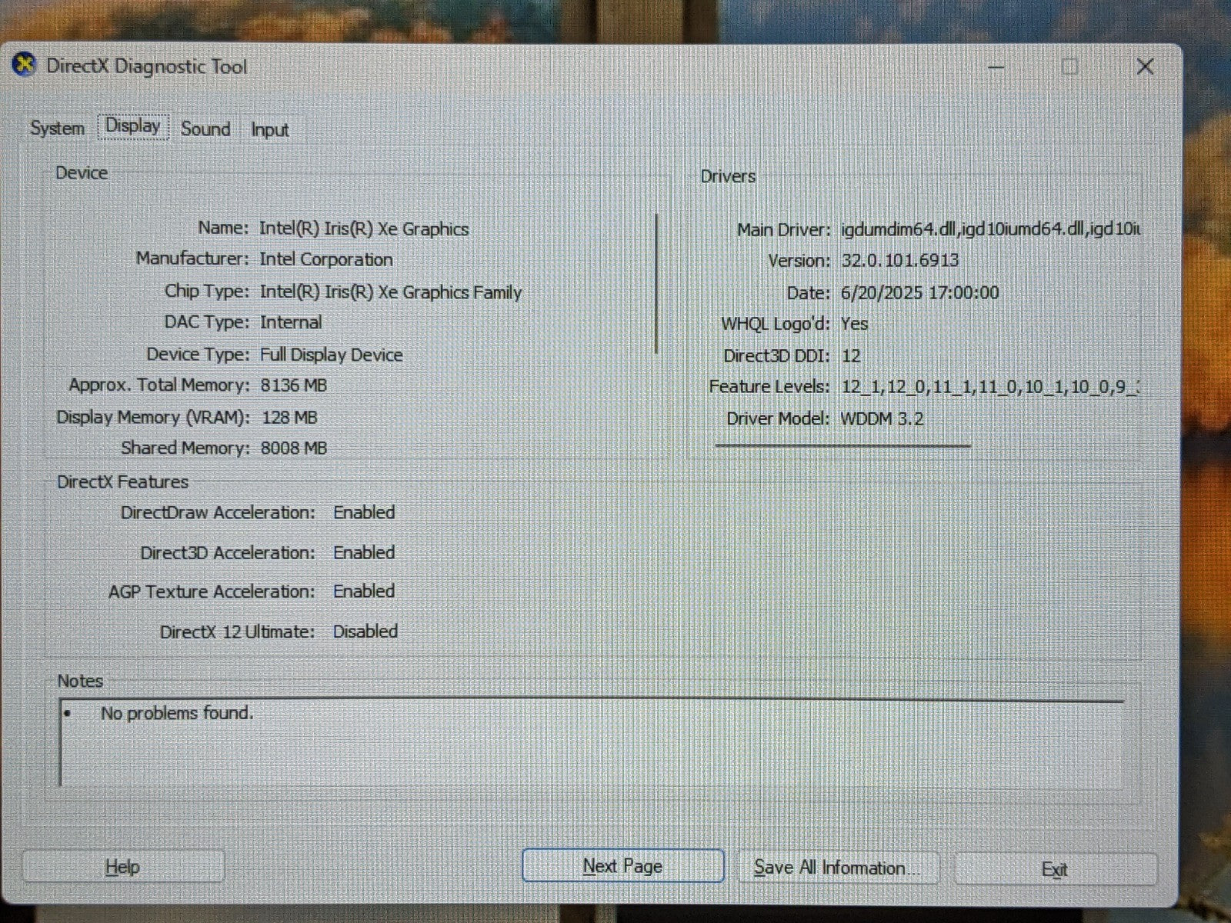This screenshot has height=923, width=1231.
Task: Click the 'No problems found.' note
Action: click(x=176, y=713)
